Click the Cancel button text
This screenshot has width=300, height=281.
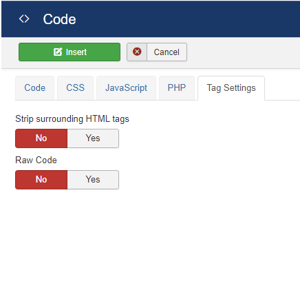[x=167, y=52]
